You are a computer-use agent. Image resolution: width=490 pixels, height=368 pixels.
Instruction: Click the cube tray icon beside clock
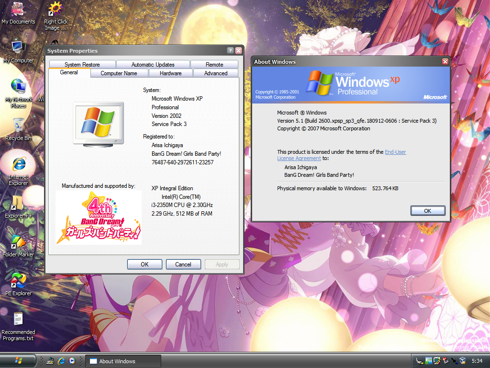(463, 361)
